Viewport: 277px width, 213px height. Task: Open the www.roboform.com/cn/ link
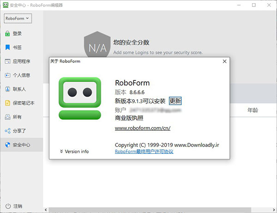[143, 128]
